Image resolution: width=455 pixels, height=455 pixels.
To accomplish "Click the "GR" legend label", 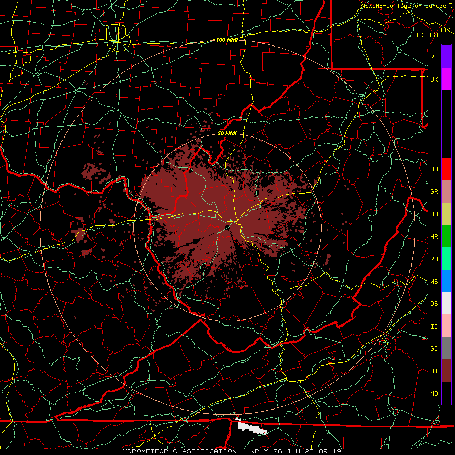I will (x=434, y=192).
